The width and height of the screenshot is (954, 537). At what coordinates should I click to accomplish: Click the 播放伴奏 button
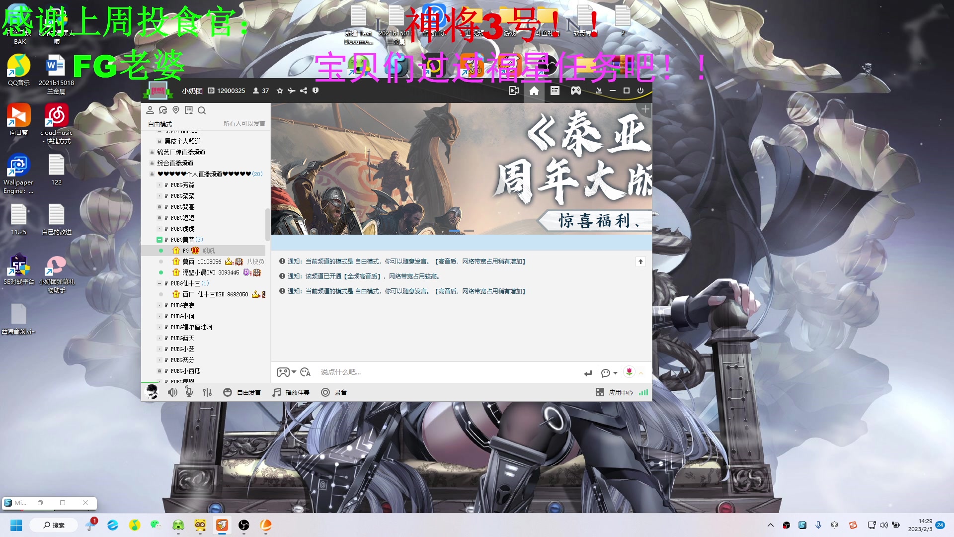[x=291, y=392]
